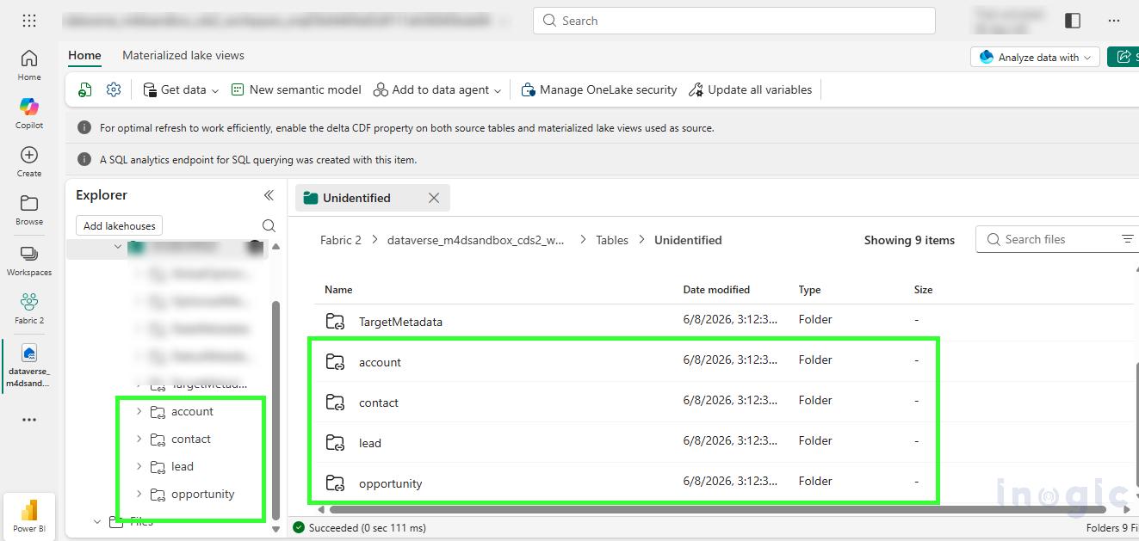Collapse the Explorer pane

pos(269,195)
